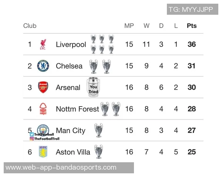Image resolution: width=222 pixels, height=177 pixels.
Task: Click Aston Villa's trophy icon
Action: pos(98,152)
